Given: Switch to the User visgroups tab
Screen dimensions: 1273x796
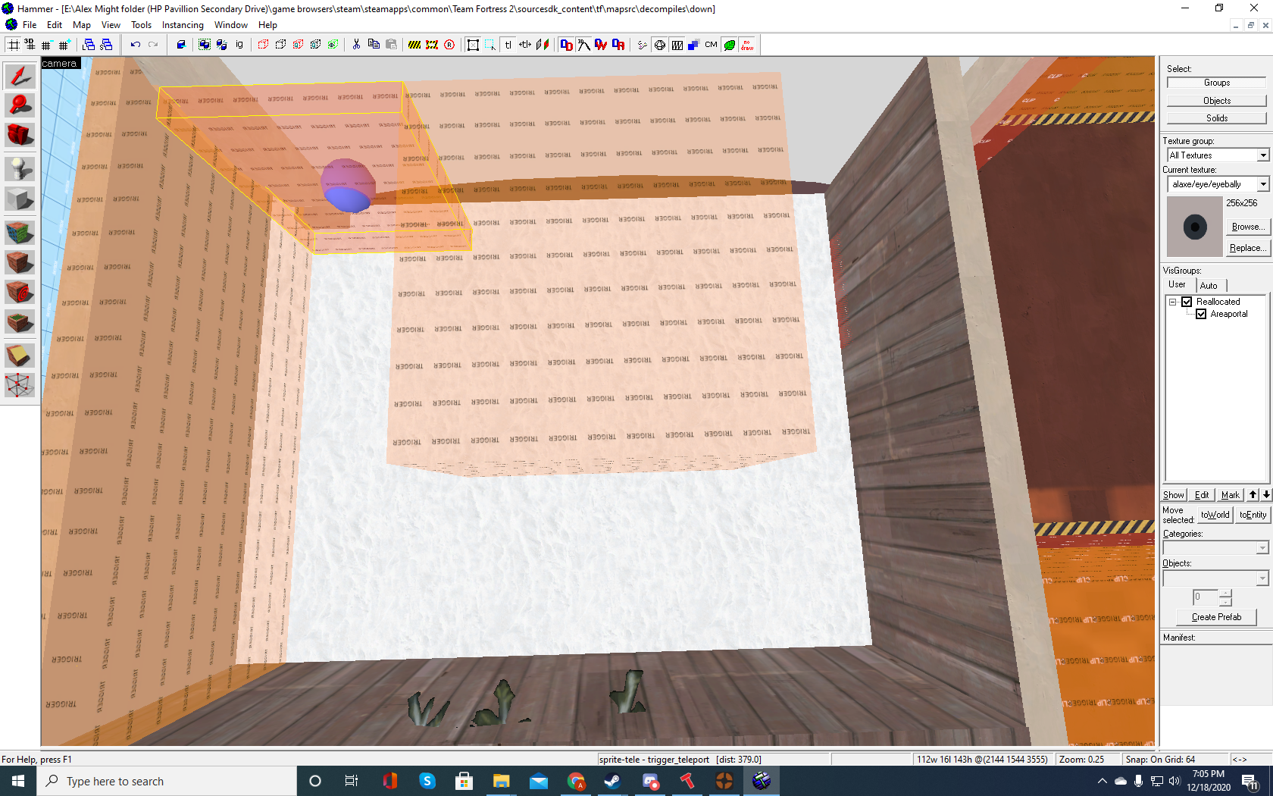Looking at the screenshot, I should pos(1177,285).
